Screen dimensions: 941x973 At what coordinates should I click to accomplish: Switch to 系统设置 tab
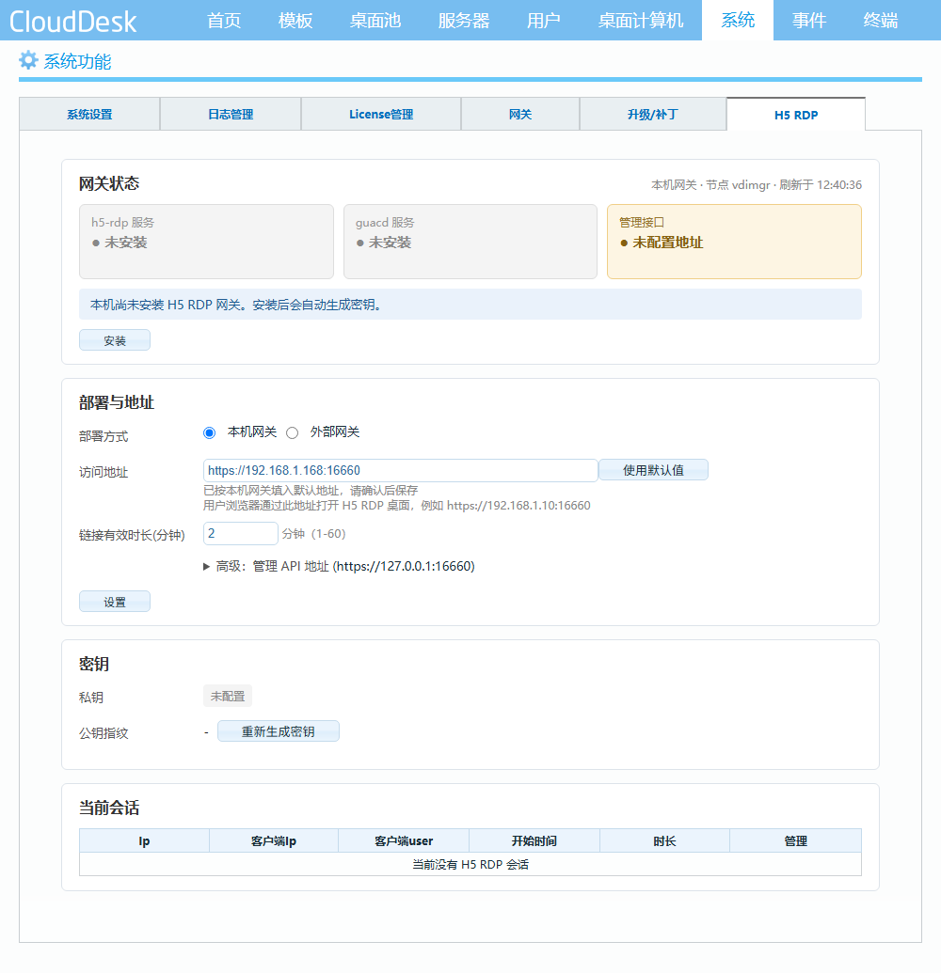click(x=89, y=114)
